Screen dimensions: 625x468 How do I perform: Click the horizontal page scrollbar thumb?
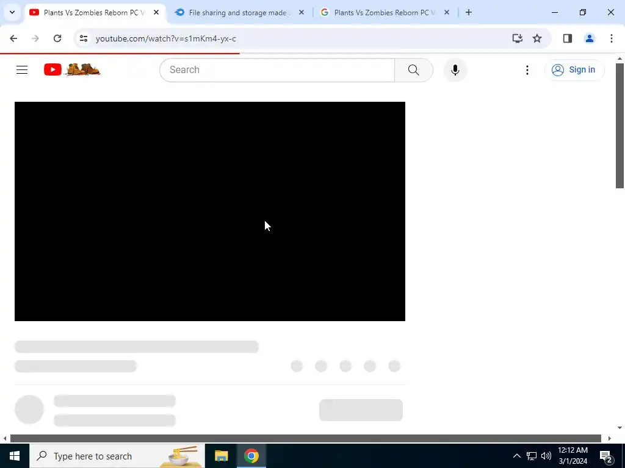305,438
